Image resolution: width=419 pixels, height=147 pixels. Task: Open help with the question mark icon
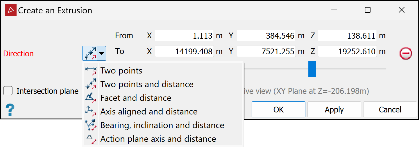click(x=10, y=110)
